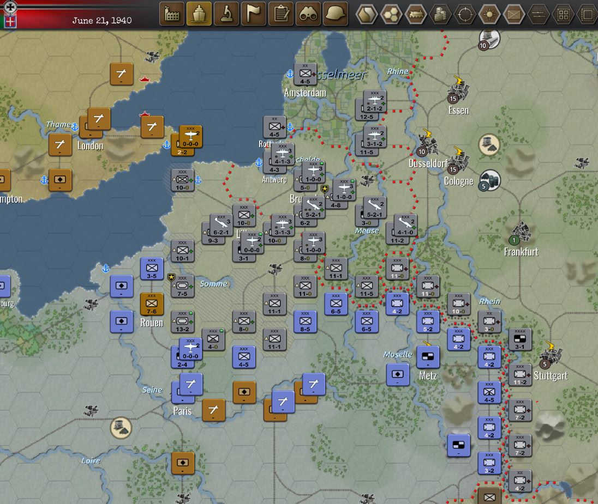
Task: Select the blue French 0-0-0 fighter
Action: [x=190, y=349]
